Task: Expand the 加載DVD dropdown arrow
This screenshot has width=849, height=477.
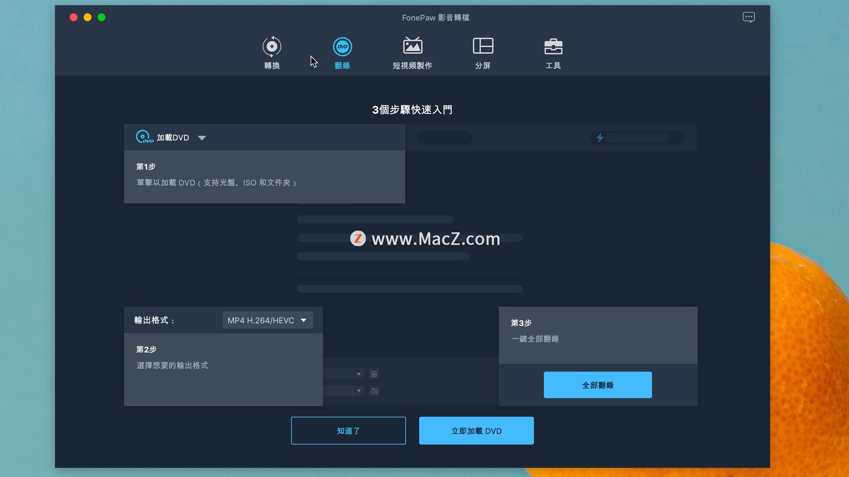Action: (x=202, y=138)
